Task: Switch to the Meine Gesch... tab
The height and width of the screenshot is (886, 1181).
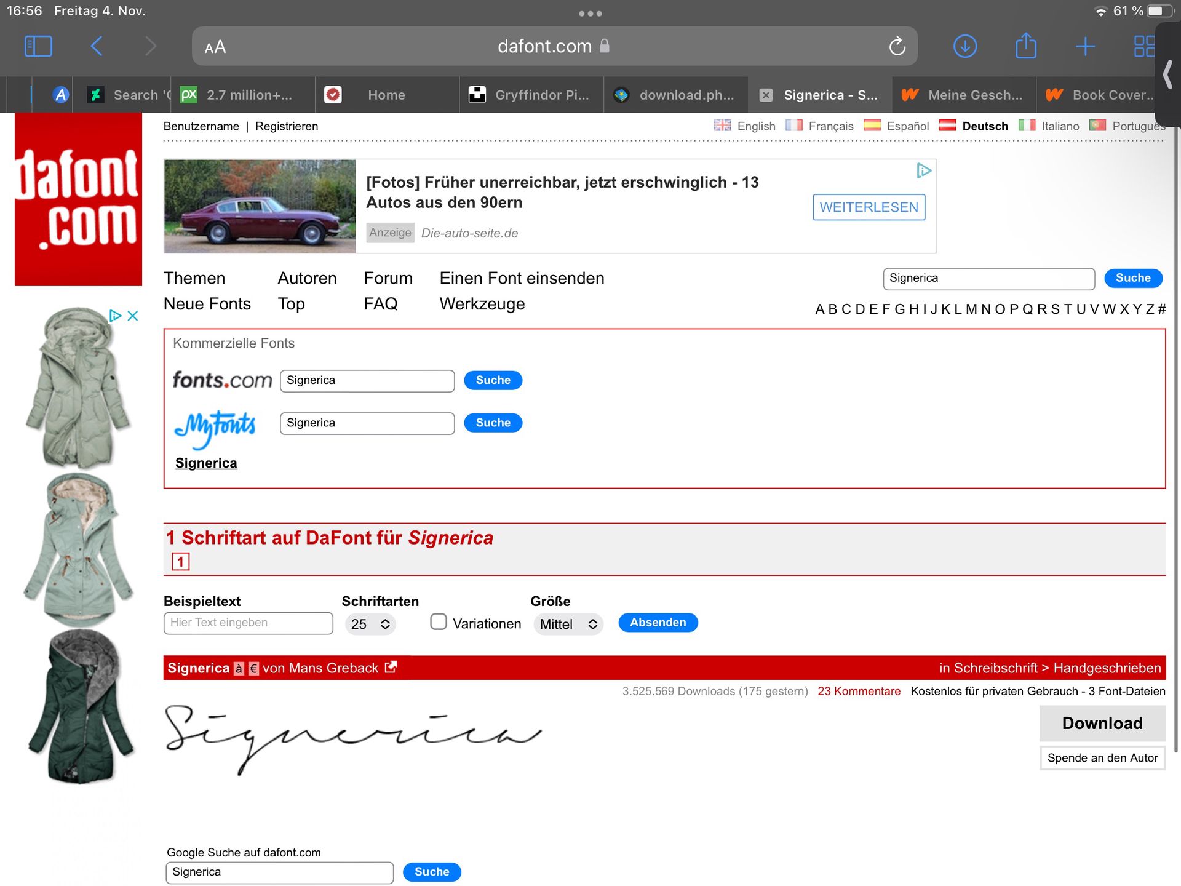Action: coord(964,95)
